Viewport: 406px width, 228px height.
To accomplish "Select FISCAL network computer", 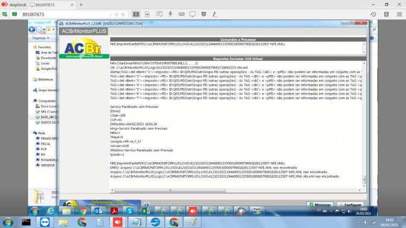I will tap(45, 144).
